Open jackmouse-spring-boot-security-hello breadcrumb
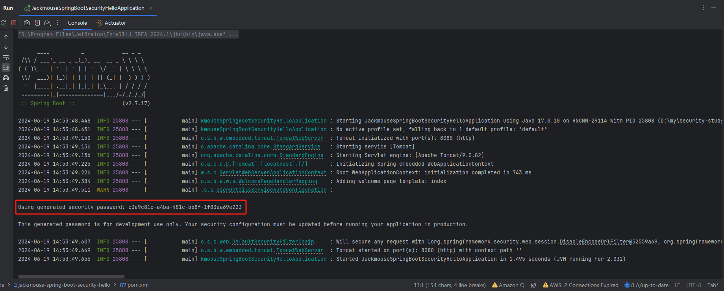The image size is (724, 291). click(62, 285)
